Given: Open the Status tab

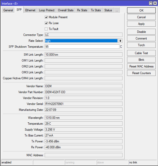Looking at the screenshot, I should tap(108, 10).
